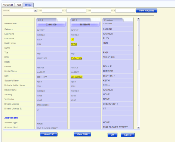Focus the LID4 input field
Image resolution: width=175 pixels, height=142 pixels.
(125, 10)
